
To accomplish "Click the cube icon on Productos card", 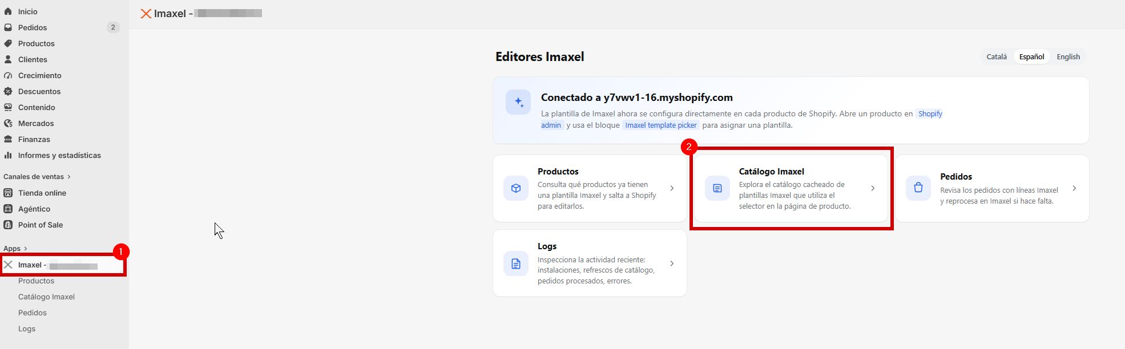I will [516, 188].
